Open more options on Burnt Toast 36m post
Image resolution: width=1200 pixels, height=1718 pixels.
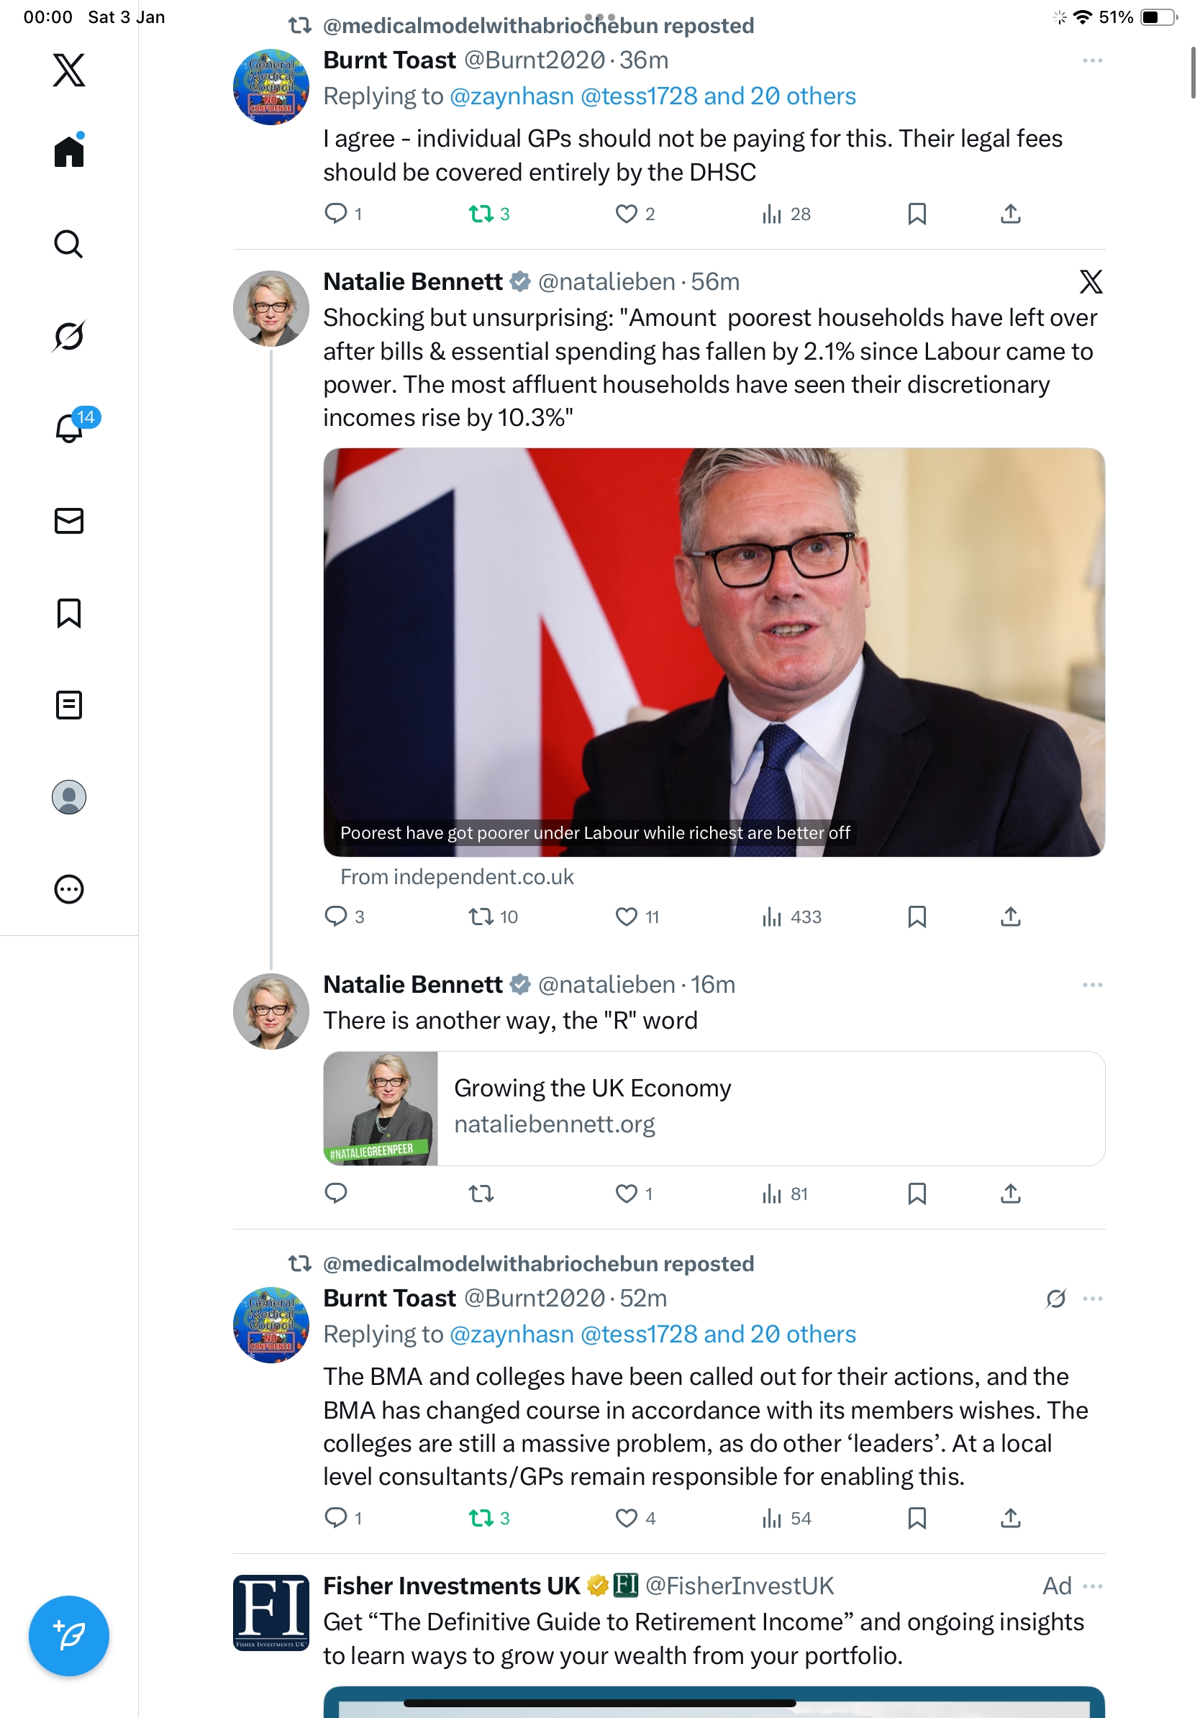(x=1091, y=60)
